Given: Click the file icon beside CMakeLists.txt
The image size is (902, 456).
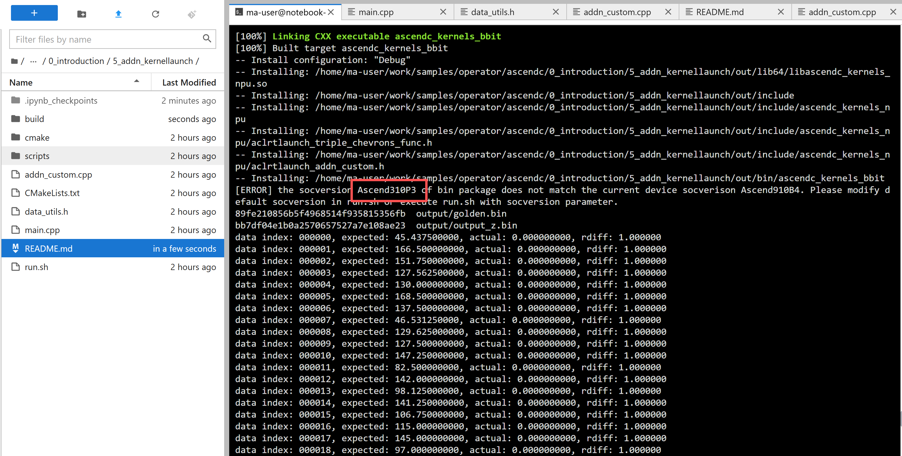Looking at the screenshot, I should [x=15, y=193].
